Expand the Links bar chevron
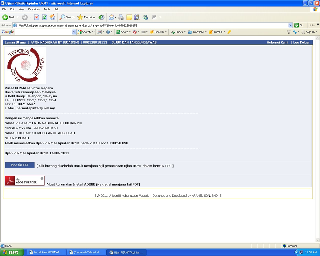This screenshot has width=320, height=256. tap(318, 24)
